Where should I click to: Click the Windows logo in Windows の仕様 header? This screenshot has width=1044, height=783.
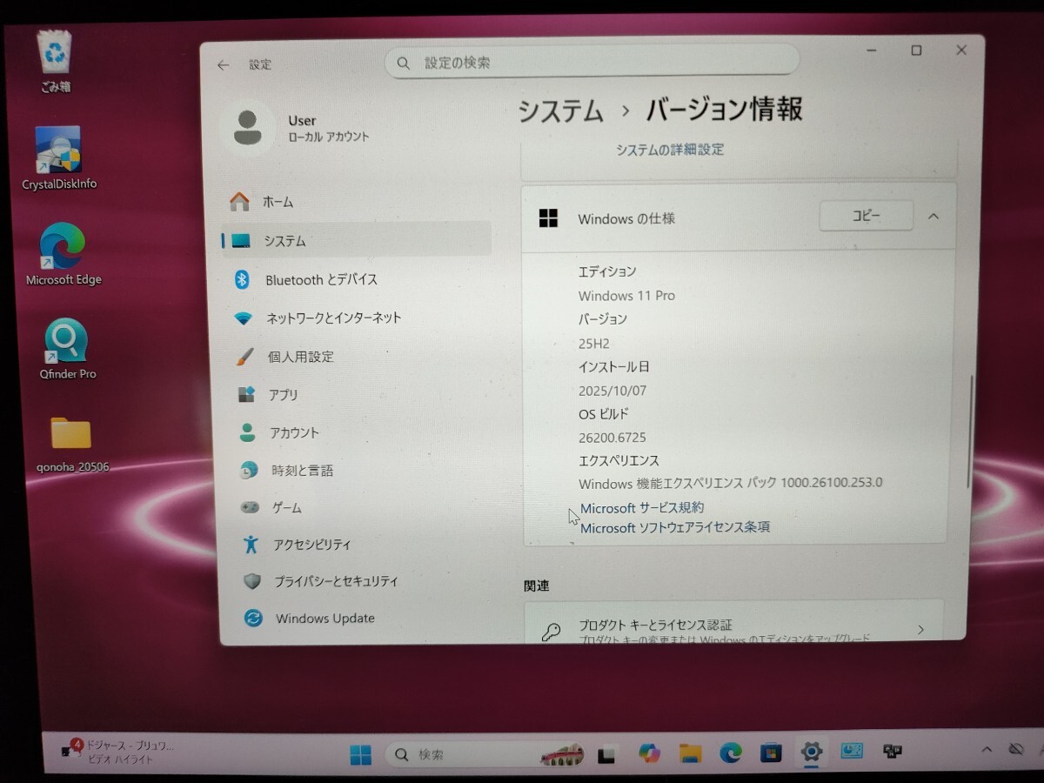tap(548, 218)
